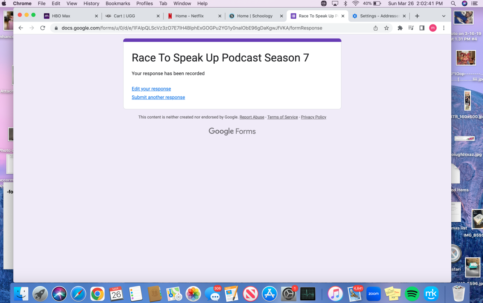The width and height of the screenshot is (483, 303).
Task: Switch to the Home | Schoology tab
Action: (x=256, y=16)
